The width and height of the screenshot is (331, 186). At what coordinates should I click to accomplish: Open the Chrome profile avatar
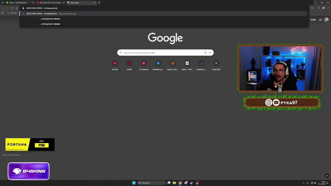(x=324, y=8)
